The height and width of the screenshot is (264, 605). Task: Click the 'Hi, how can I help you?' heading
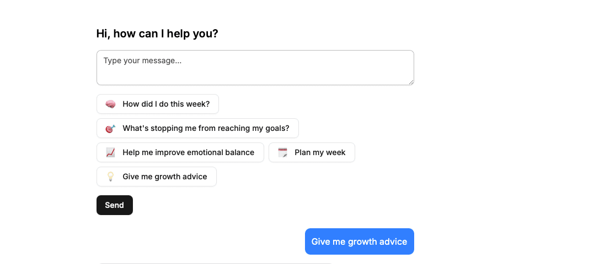tap(157, 34)
